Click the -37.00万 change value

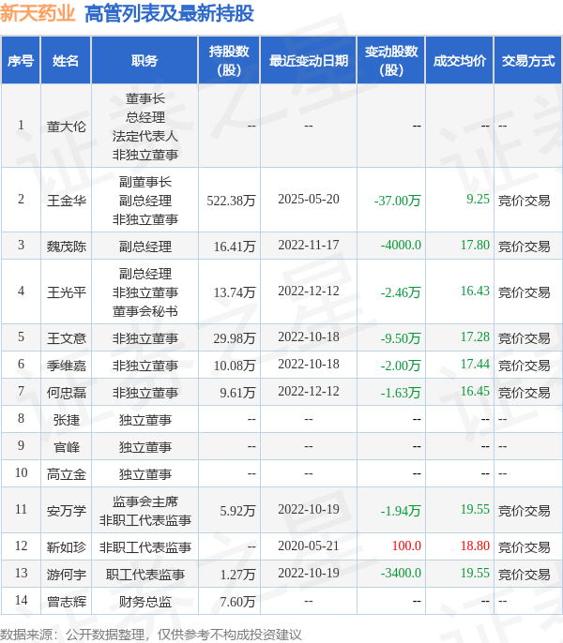coord(398,201)
